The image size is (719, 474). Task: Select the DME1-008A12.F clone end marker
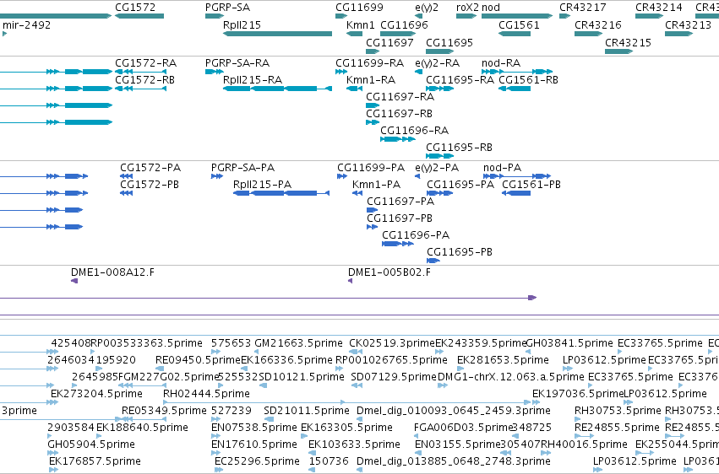click(x=74, y=281)
